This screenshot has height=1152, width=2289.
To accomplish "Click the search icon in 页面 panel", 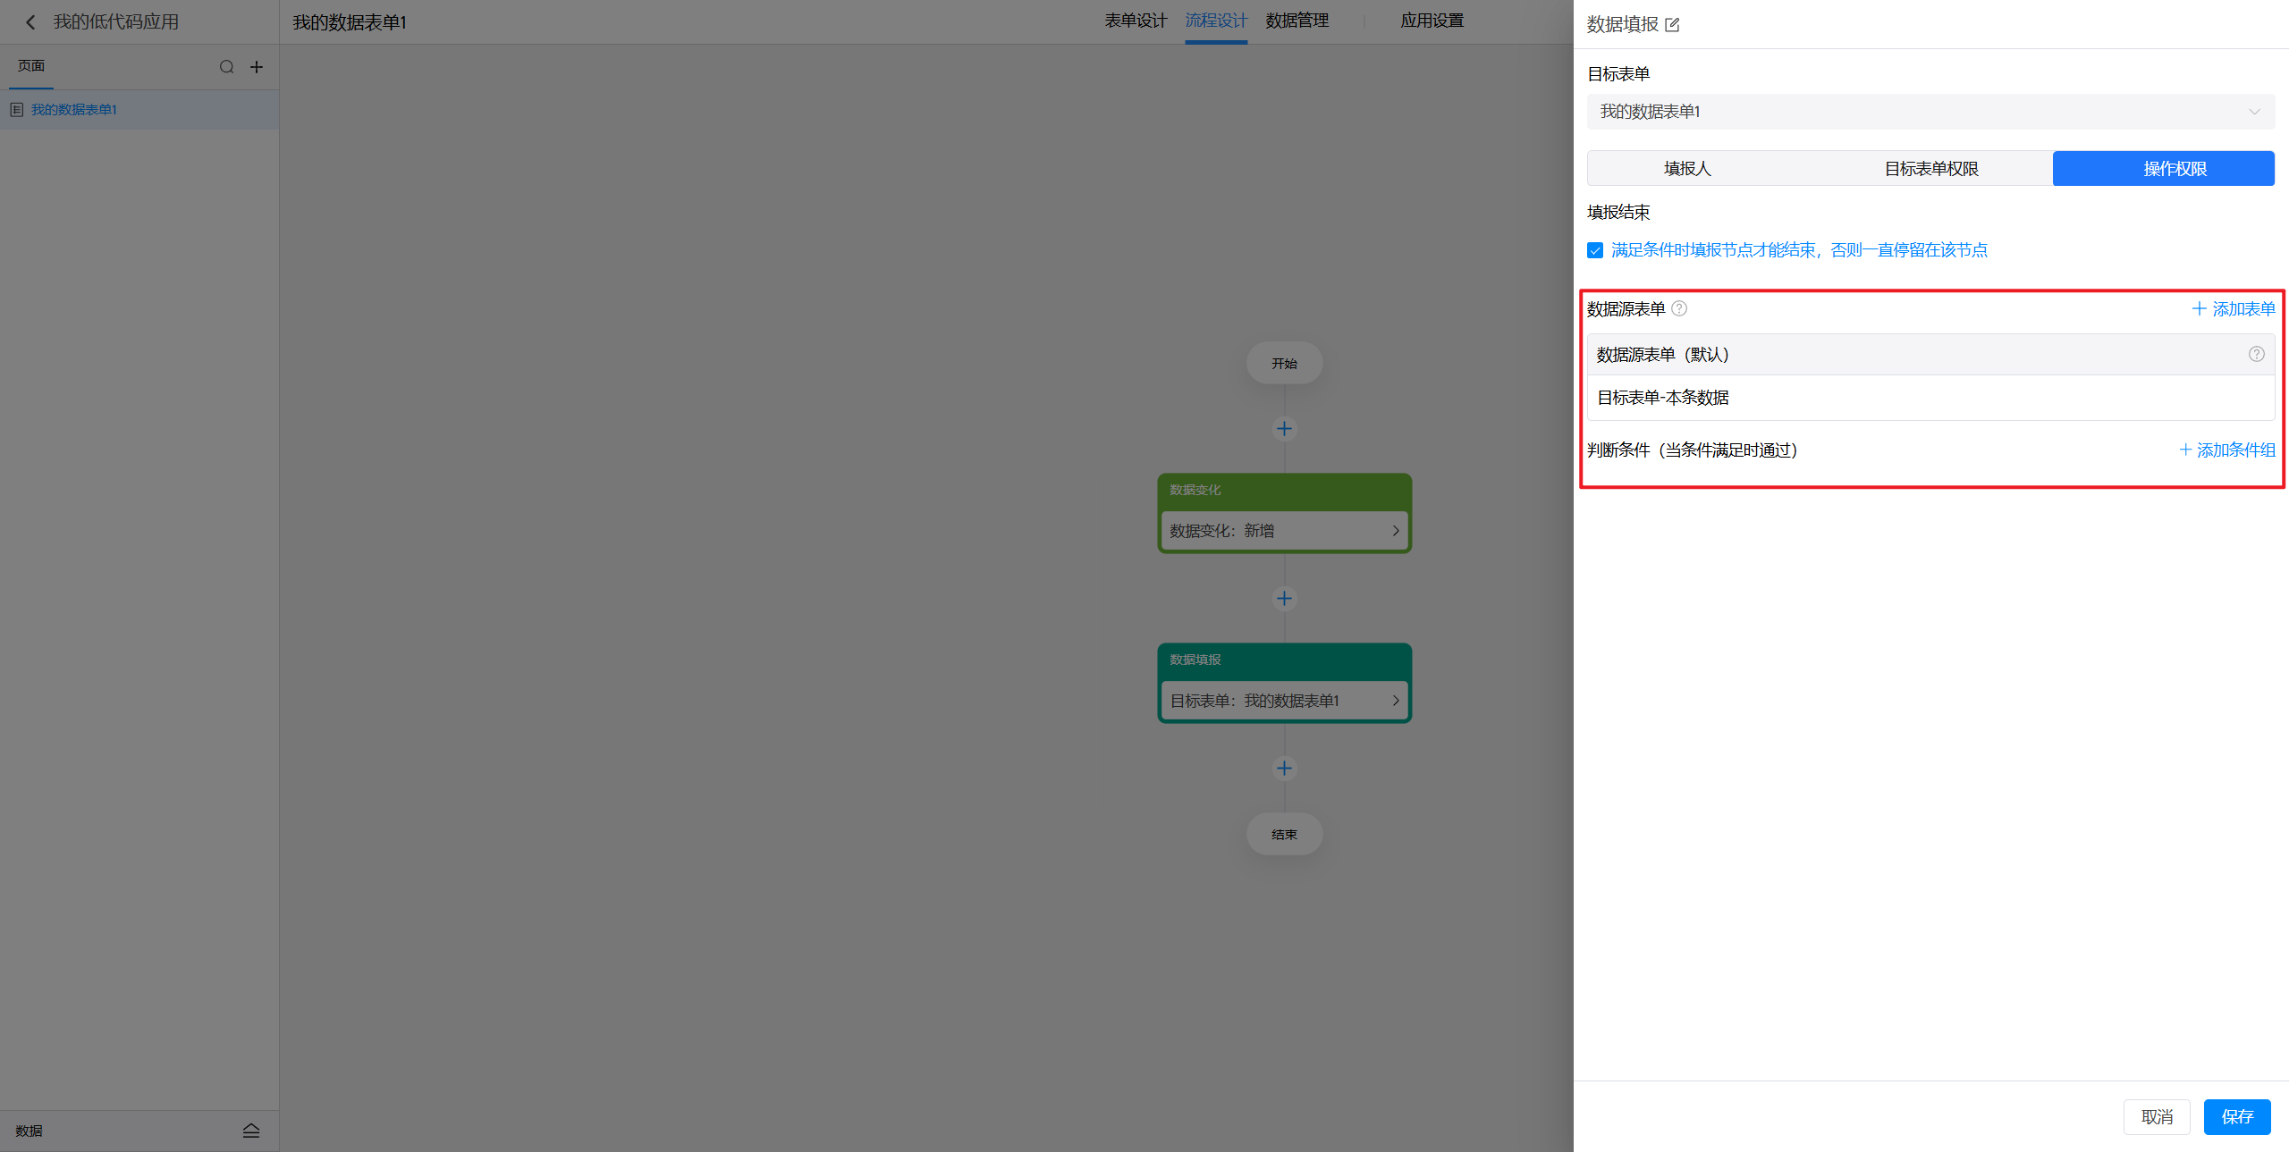I will 226,67.
